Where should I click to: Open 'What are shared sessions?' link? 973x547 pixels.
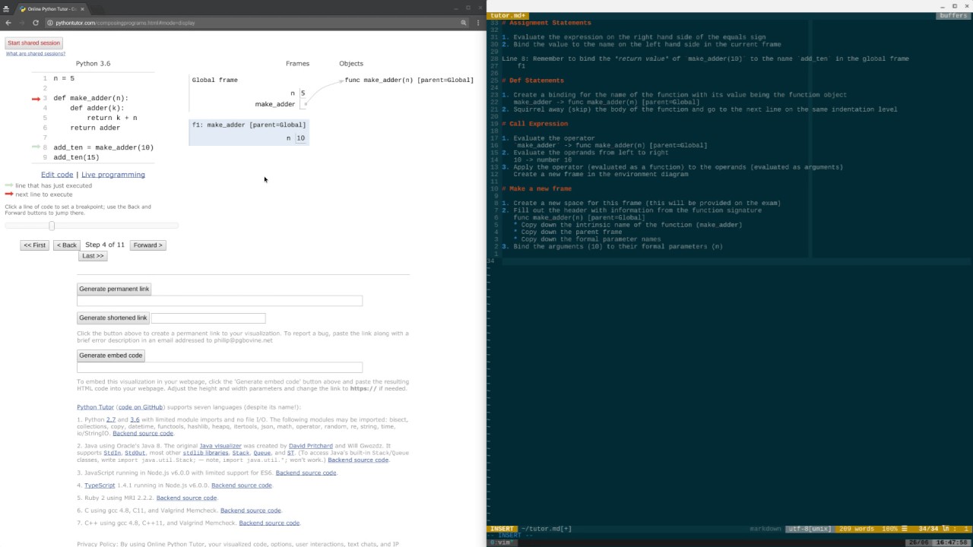[36, 54]
